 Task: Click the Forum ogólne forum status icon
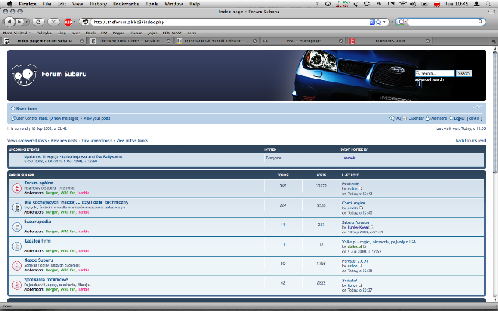(16, 187)
